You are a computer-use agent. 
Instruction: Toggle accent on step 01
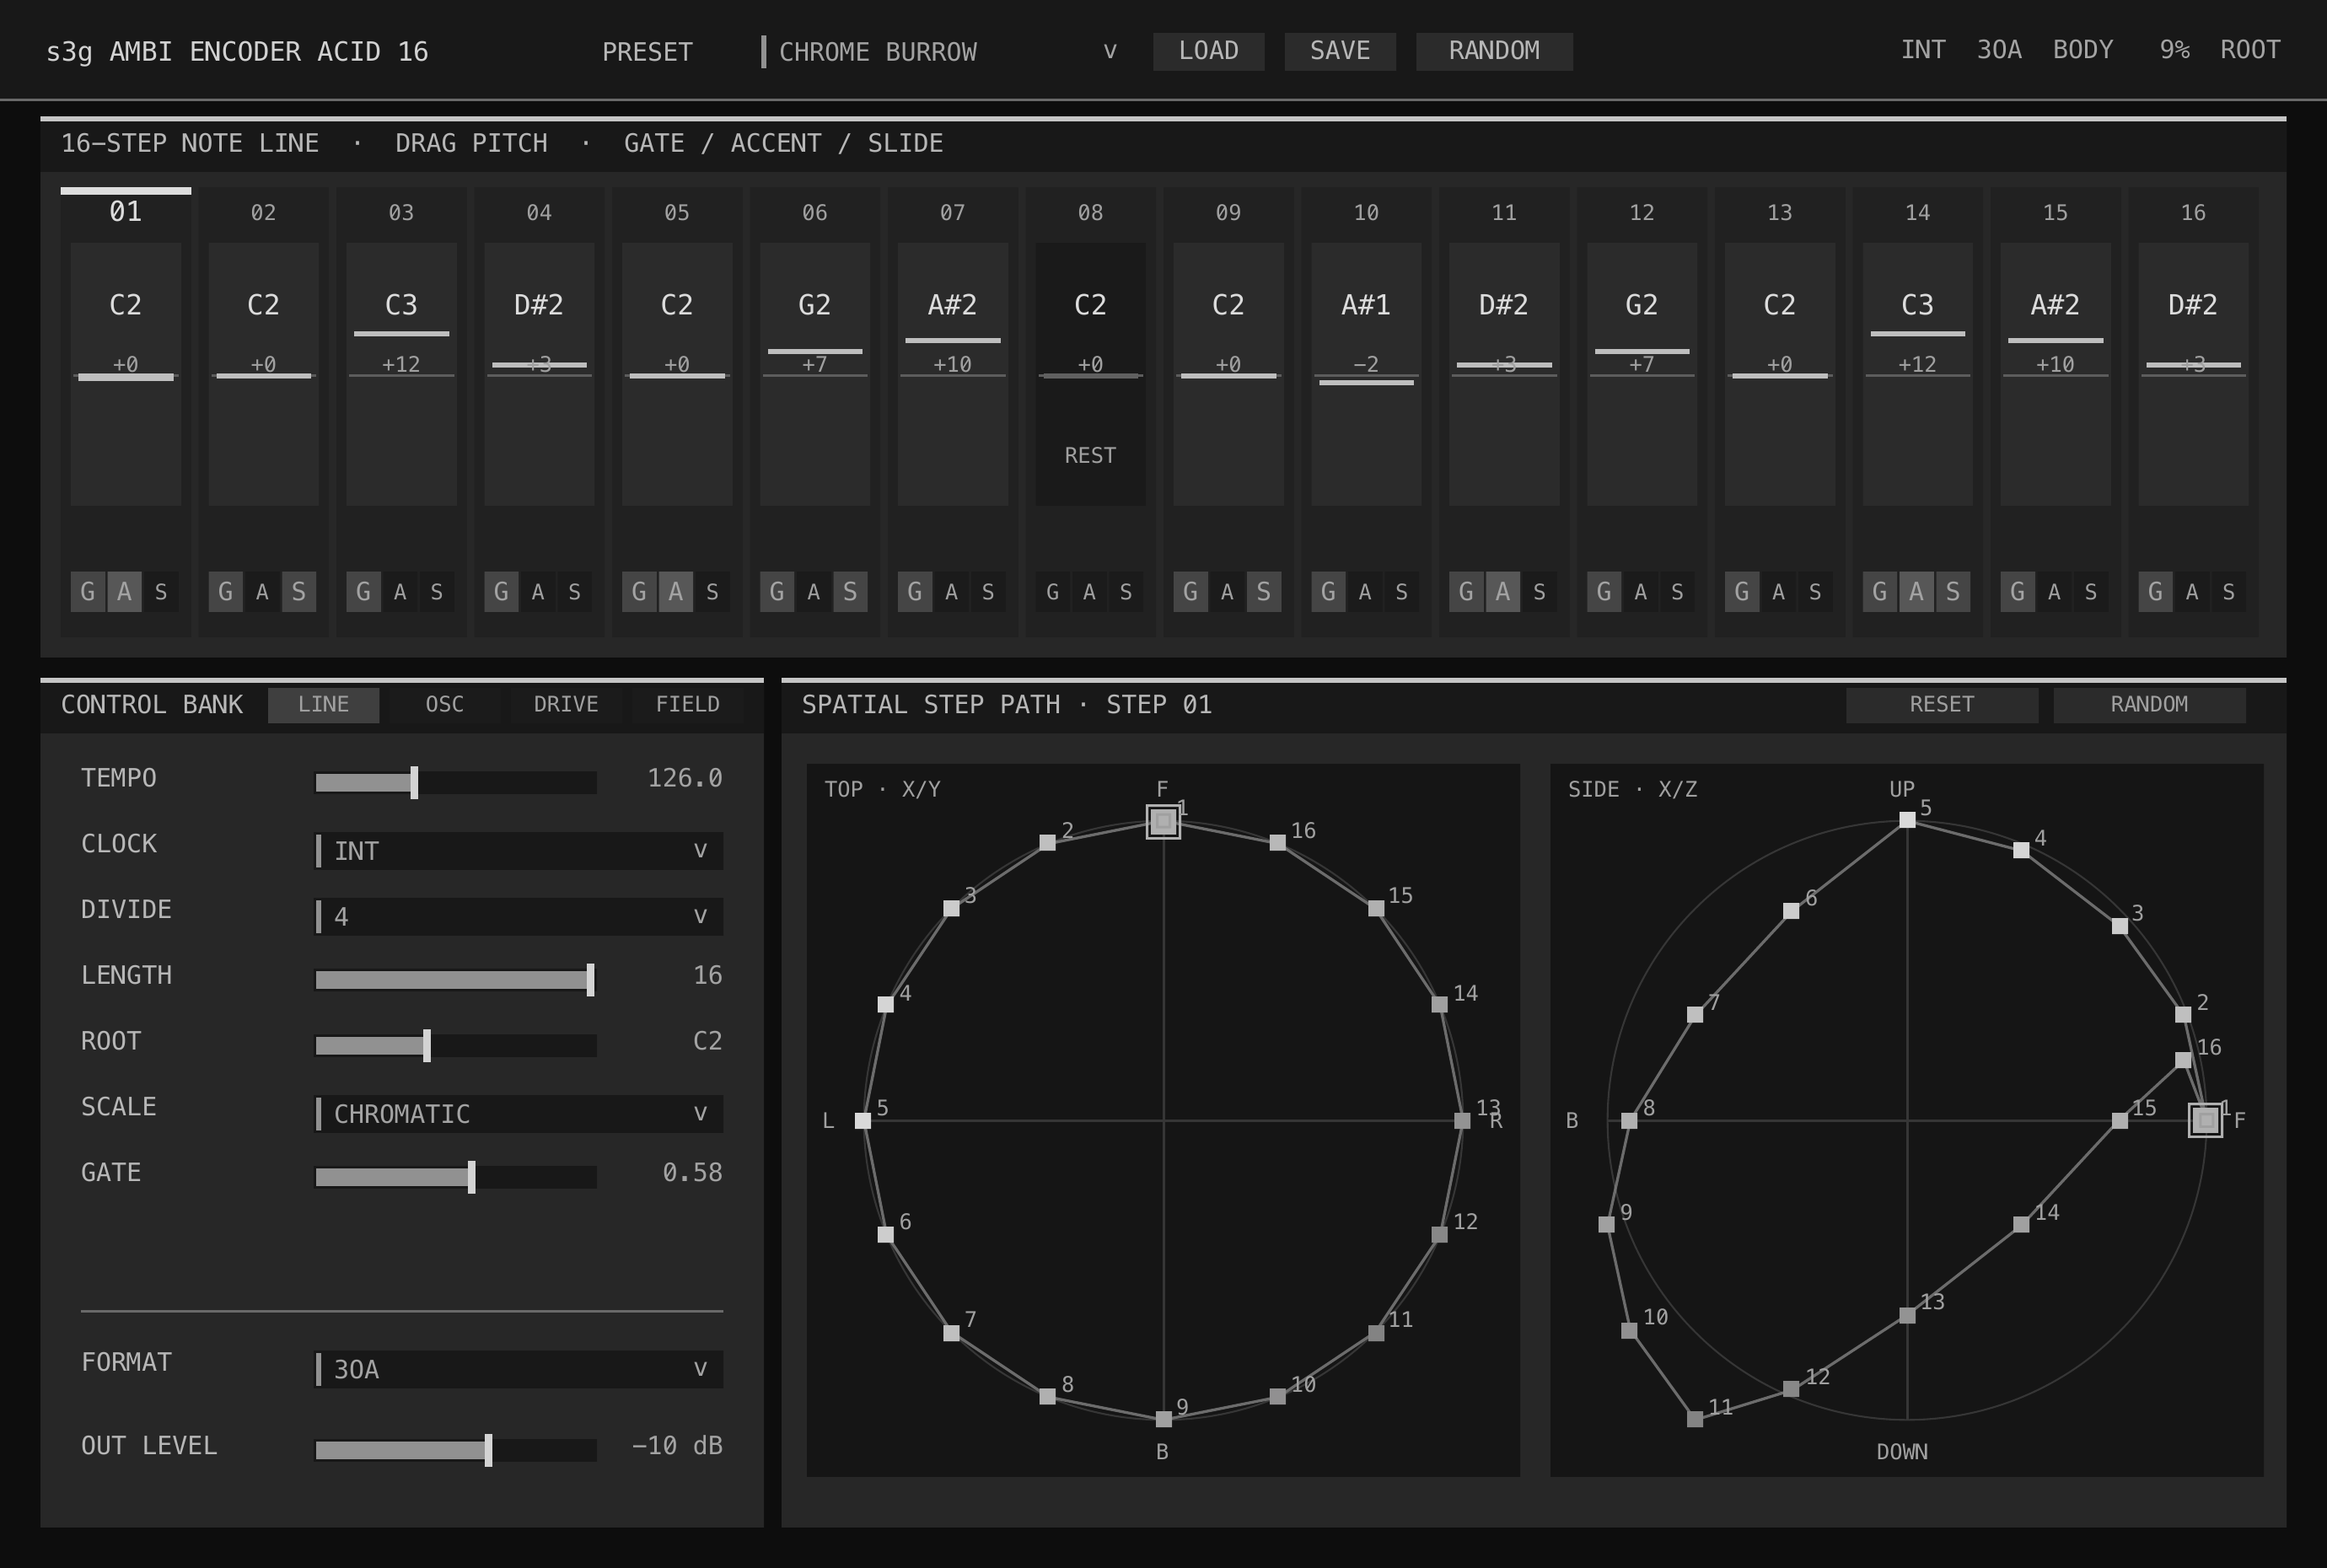coord(124,592)
